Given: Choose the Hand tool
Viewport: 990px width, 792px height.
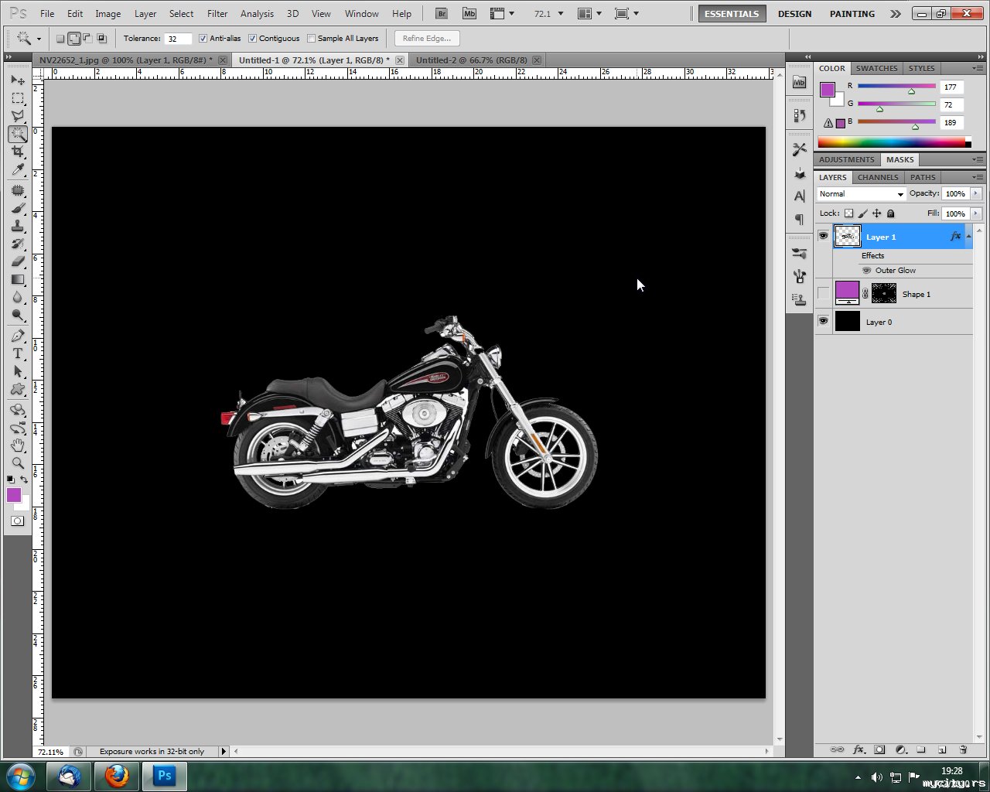Looking at the screenshot, I should (x=18, y=445).
